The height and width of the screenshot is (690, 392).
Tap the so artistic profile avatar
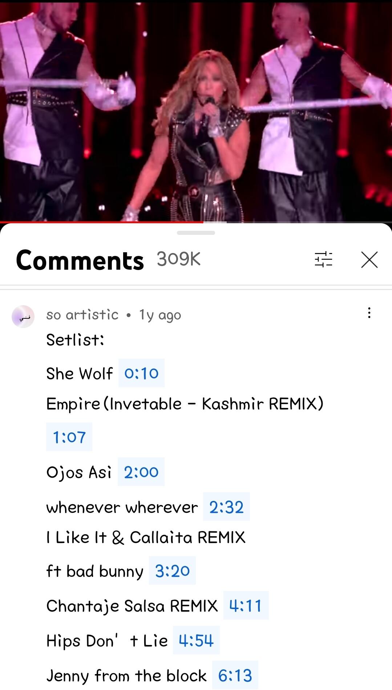23,317
